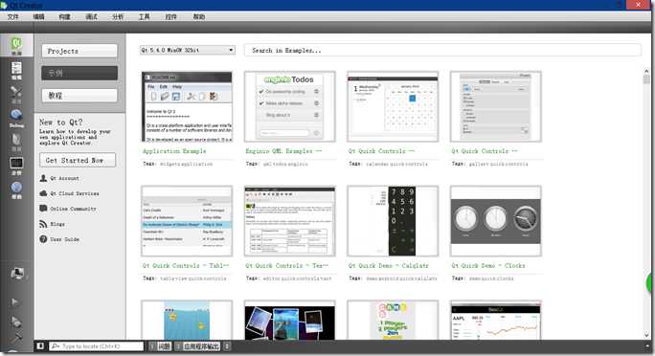Screen dimensions: 655x356
Task: Click the 'New to Qt?' heading
Action: (61, 122)
